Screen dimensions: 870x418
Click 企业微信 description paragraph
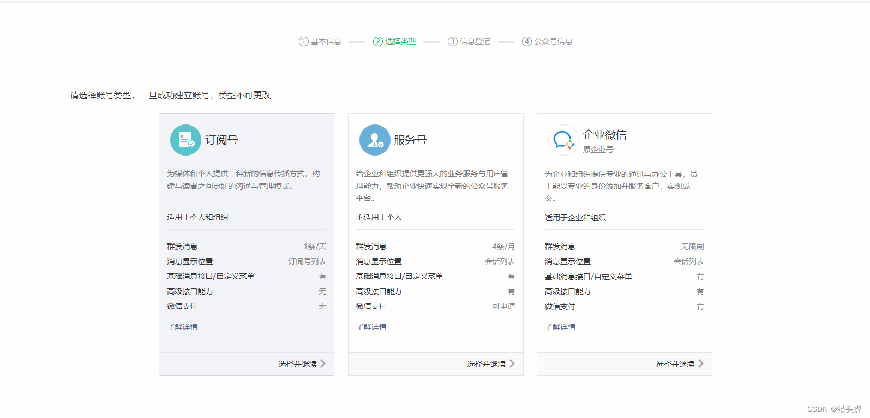point(621,186)
